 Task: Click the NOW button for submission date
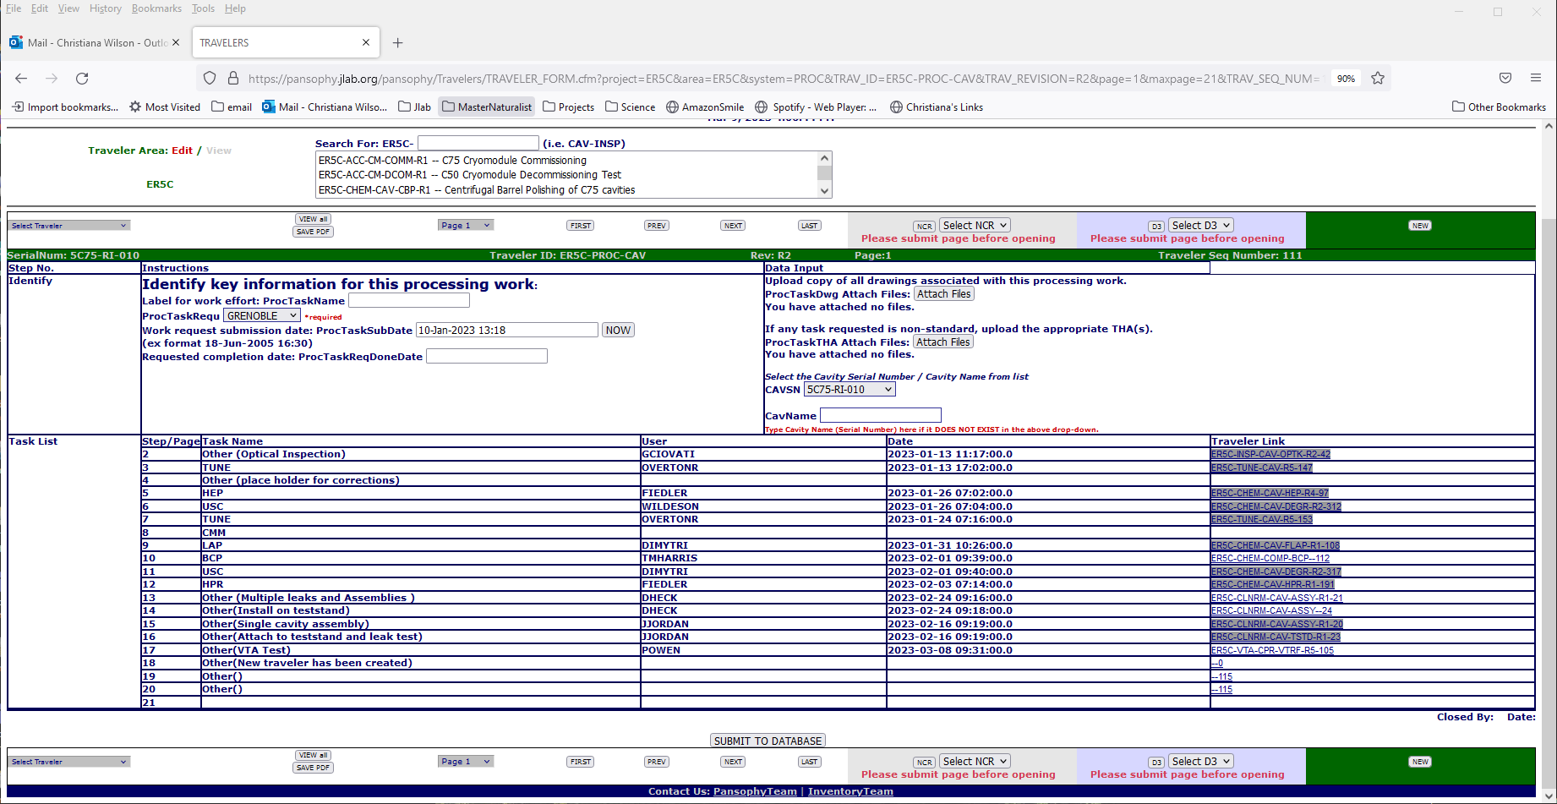(x=618, y=331)
